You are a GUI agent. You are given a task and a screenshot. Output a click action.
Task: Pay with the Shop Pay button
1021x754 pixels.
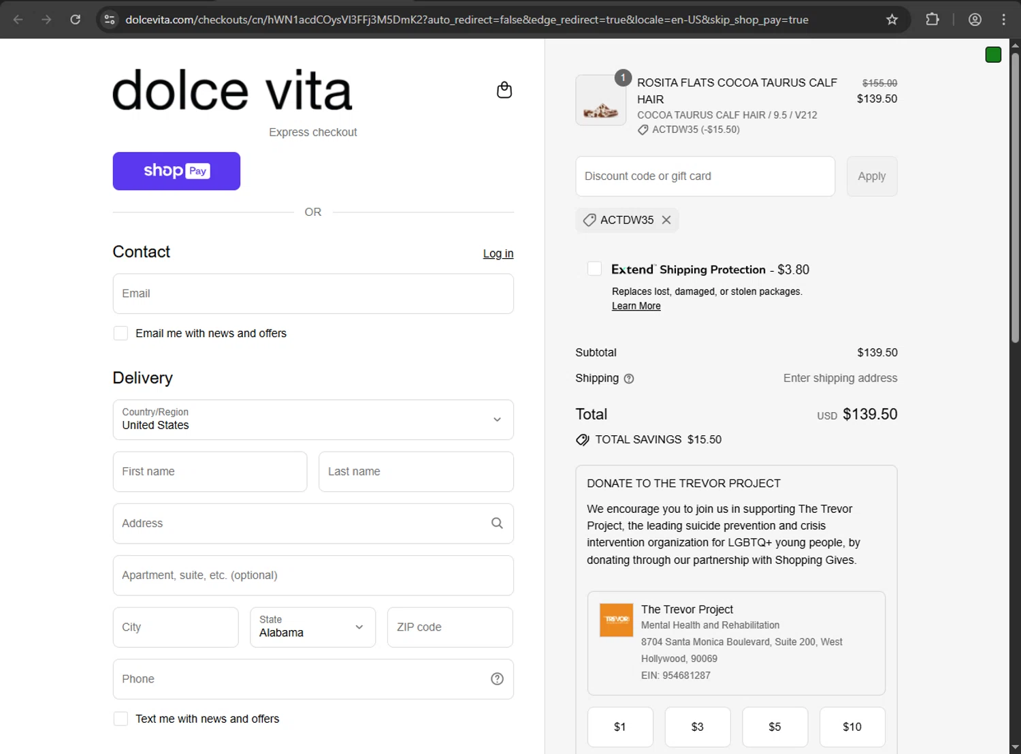click(x=176, y=171)
